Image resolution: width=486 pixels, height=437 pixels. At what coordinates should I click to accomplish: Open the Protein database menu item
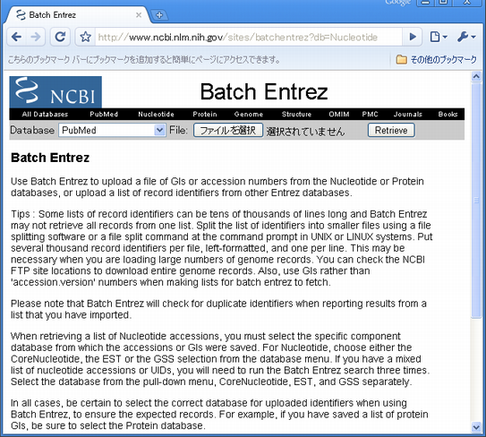205,114
